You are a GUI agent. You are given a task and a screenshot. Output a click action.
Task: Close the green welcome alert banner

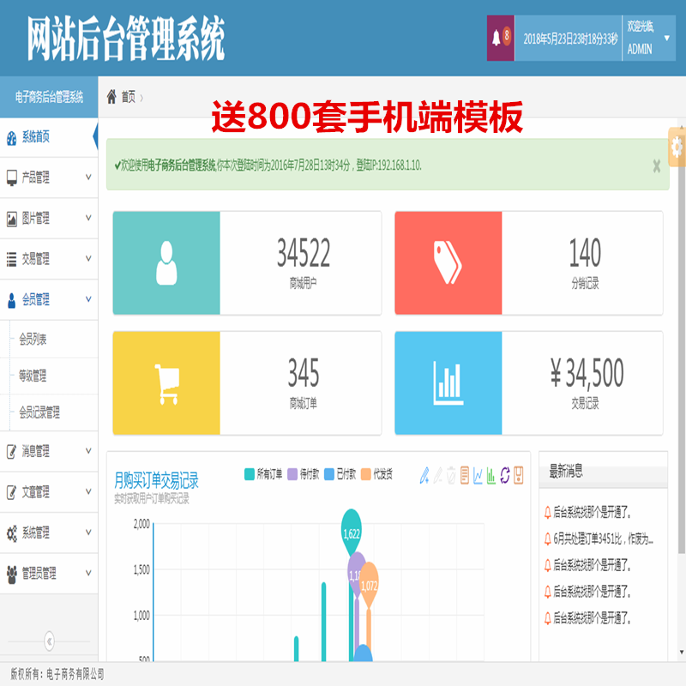coord(657,165)
